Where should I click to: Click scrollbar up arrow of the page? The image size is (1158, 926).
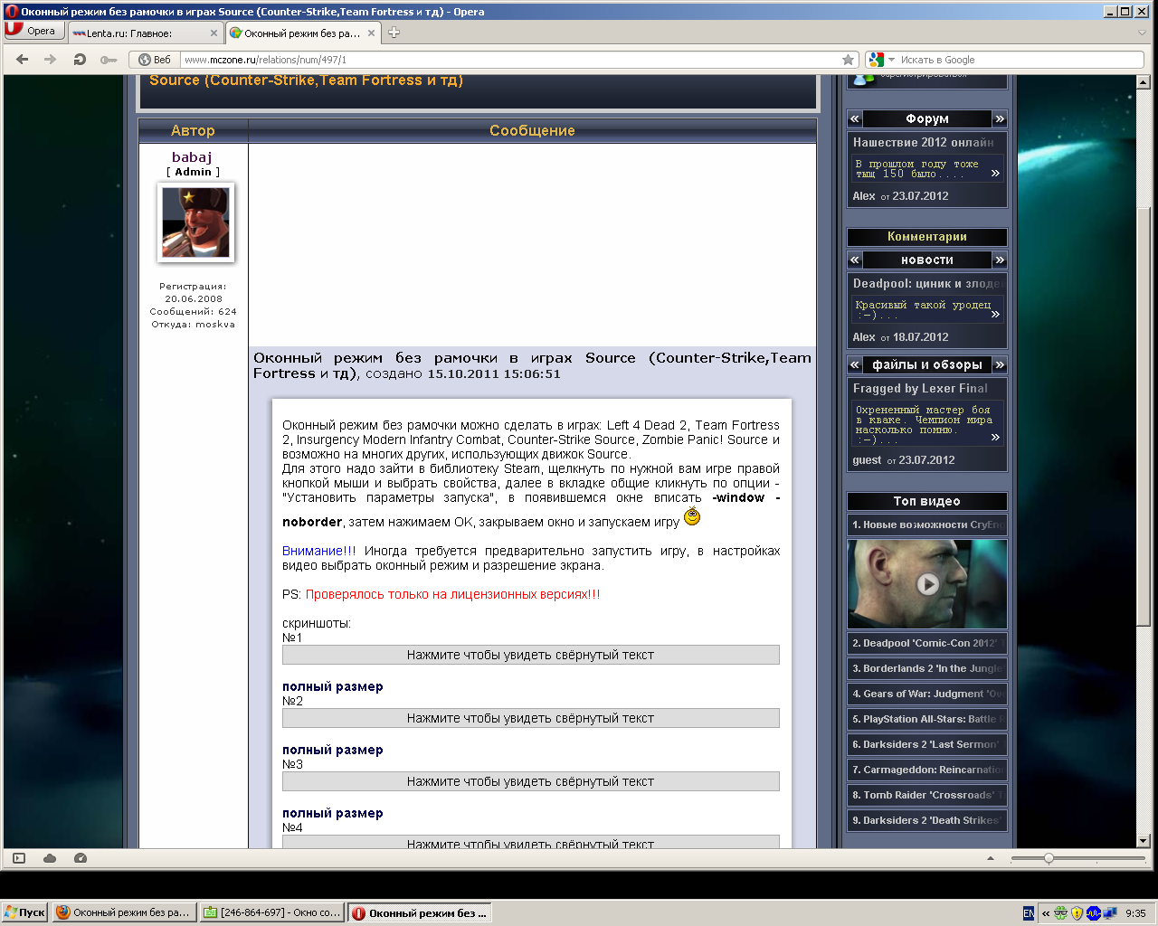pyautogui.click(x=1144, y=82)
